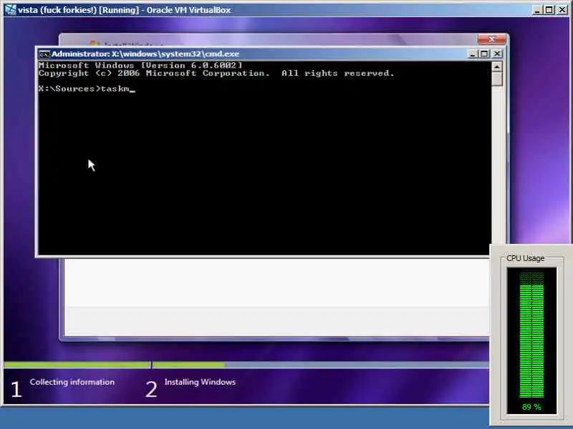Viewport: 573px width, 429px height.
Task: Click the command prompt scrollbar up arrow
Action: (x=496, y=66)
